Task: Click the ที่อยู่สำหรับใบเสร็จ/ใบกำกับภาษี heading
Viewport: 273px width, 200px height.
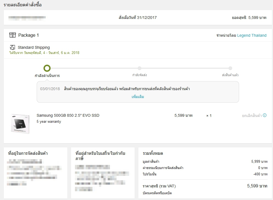Action: [100, 156]
